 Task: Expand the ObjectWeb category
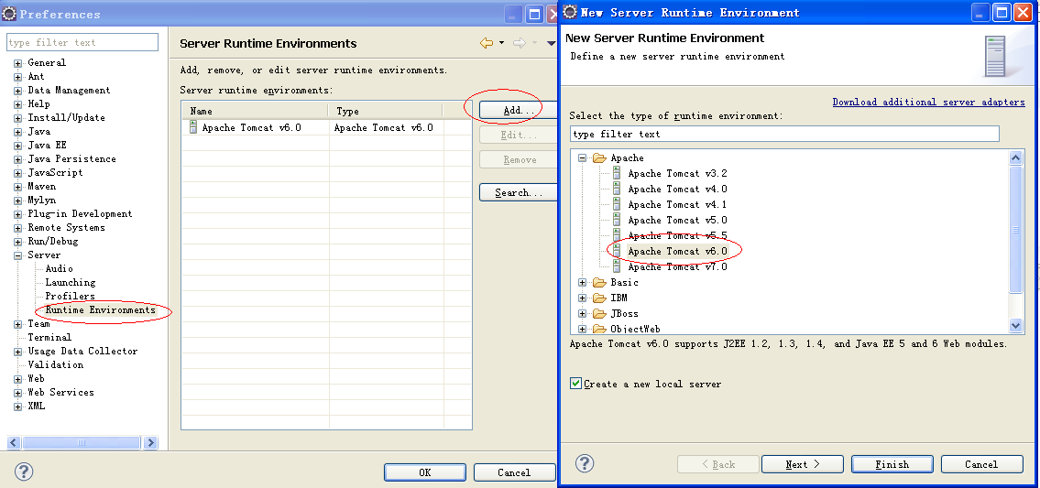point(583,329)
